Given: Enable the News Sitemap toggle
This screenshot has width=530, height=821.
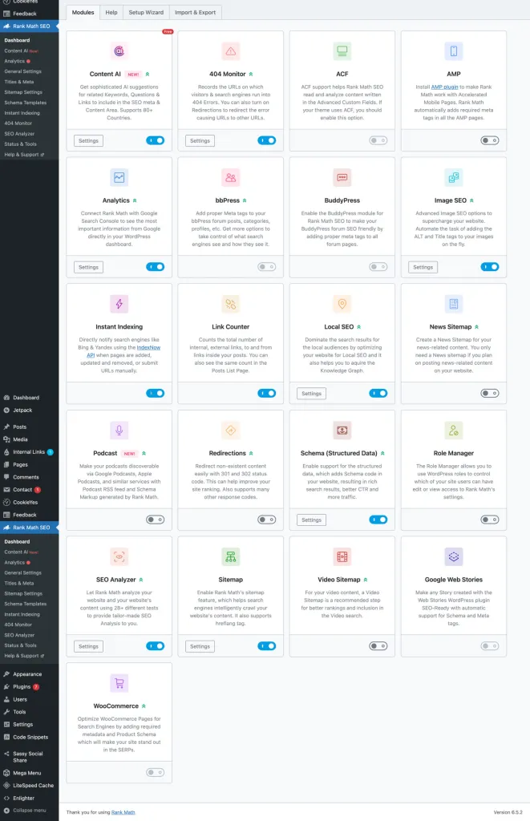Looking at the screenshot, I should tap(490, 393).
